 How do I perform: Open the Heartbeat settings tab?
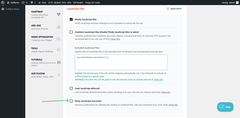tap(45, 15)
